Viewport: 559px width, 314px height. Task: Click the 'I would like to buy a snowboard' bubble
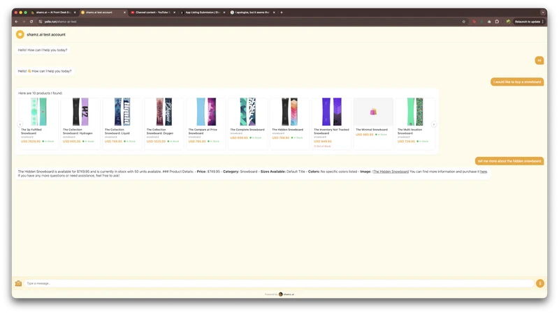coord(517,82)
